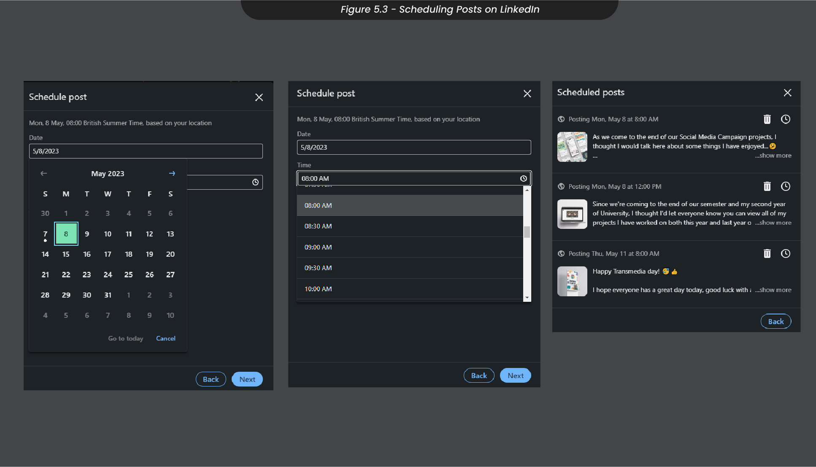Reschedule the Thu, May 11 post via clock icon
The width and height of the screenshot is (816, 467).
[x=785, y=253]
